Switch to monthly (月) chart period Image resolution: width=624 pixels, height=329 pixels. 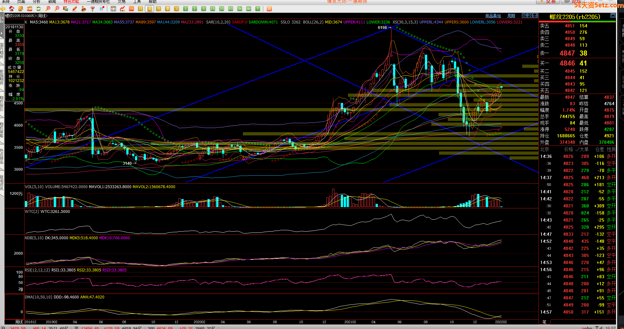click(158, 9)
